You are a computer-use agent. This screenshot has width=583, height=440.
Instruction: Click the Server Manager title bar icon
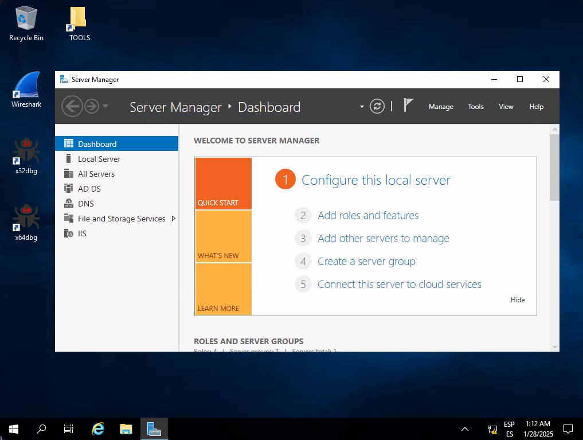point(64,80)
